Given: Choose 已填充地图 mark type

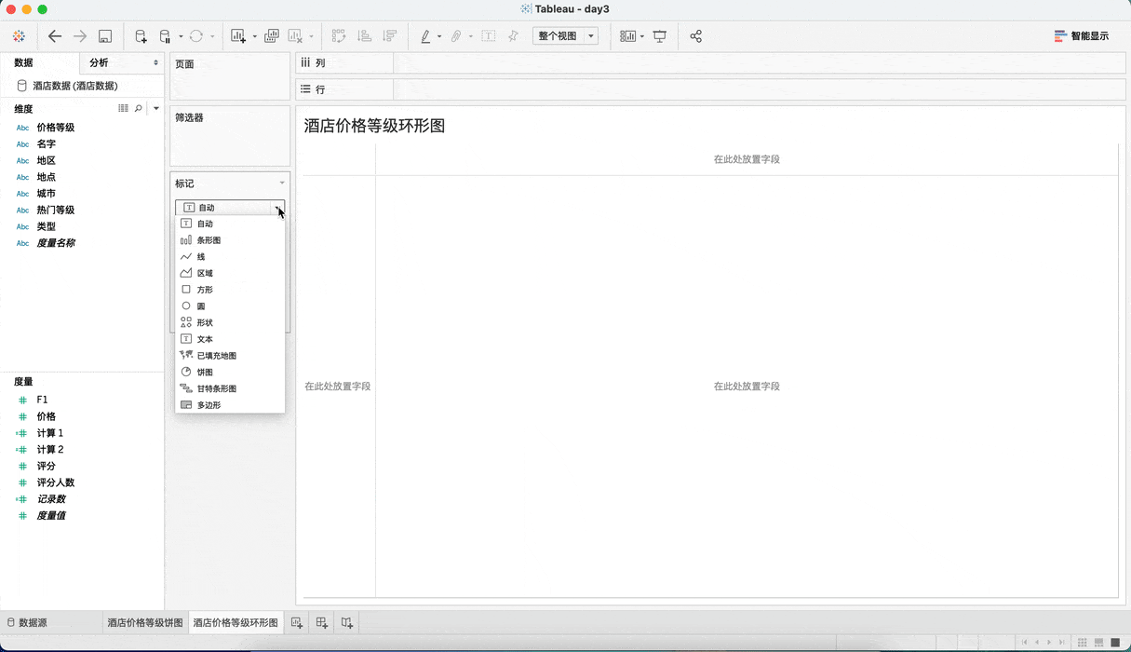Looking at the screenshot, I should click(230, 356).
